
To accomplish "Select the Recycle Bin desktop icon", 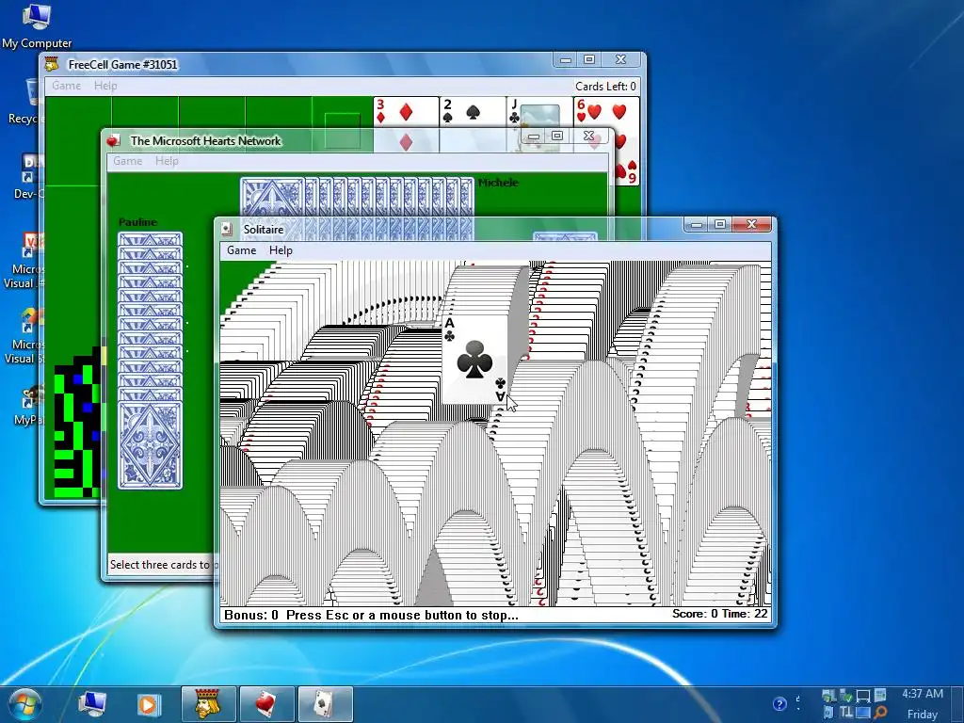I will coord(24,102).
